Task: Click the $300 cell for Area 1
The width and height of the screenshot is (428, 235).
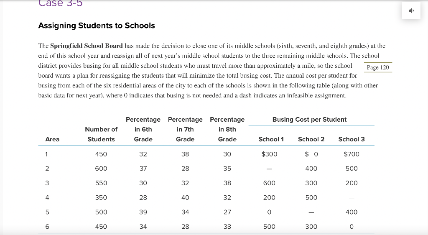Action: (x=270, y=154)
